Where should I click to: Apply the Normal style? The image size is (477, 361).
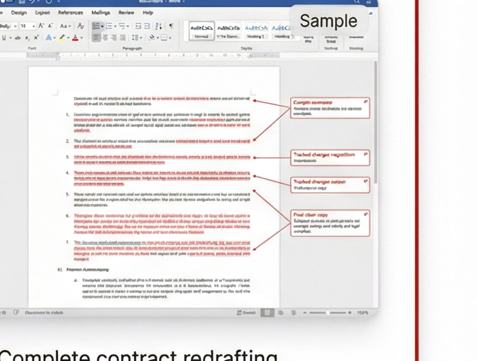[x=201, y=30]
